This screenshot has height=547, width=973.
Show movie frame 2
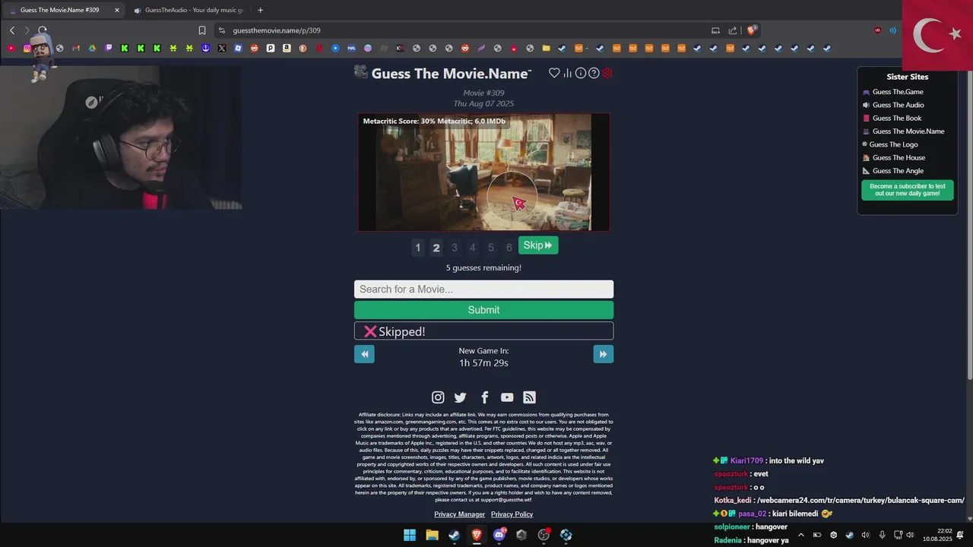436,248
